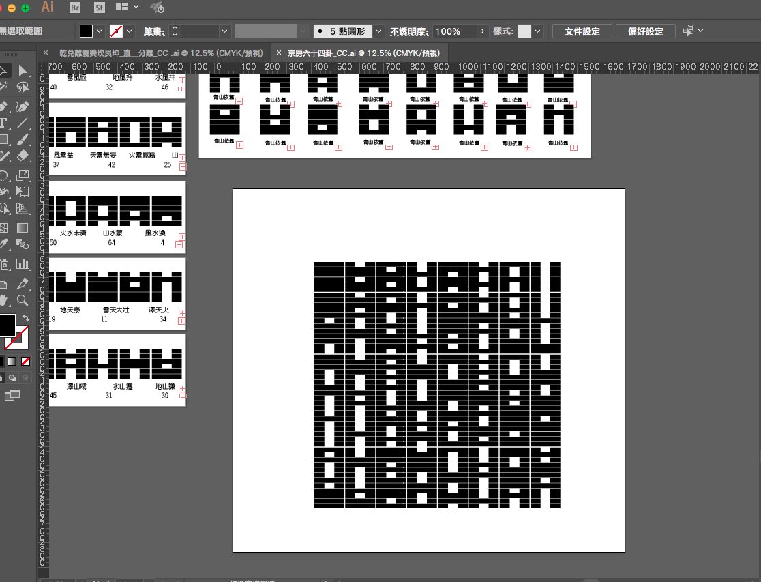The height and width of the screenshot is (582, 761).
Task: Open Adobe Stock via St icon
Action: point(99,8)
